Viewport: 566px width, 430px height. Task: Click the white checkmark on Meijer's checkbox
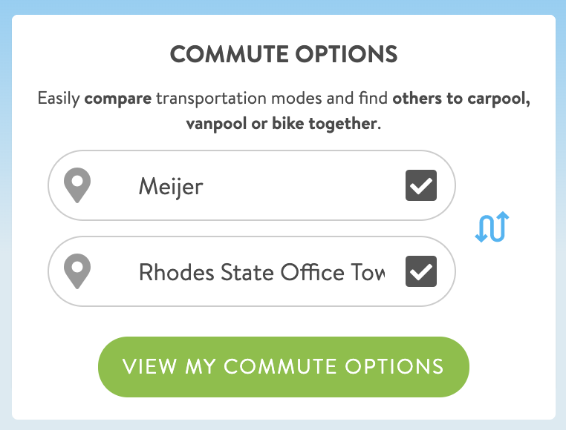pos(421,185)
